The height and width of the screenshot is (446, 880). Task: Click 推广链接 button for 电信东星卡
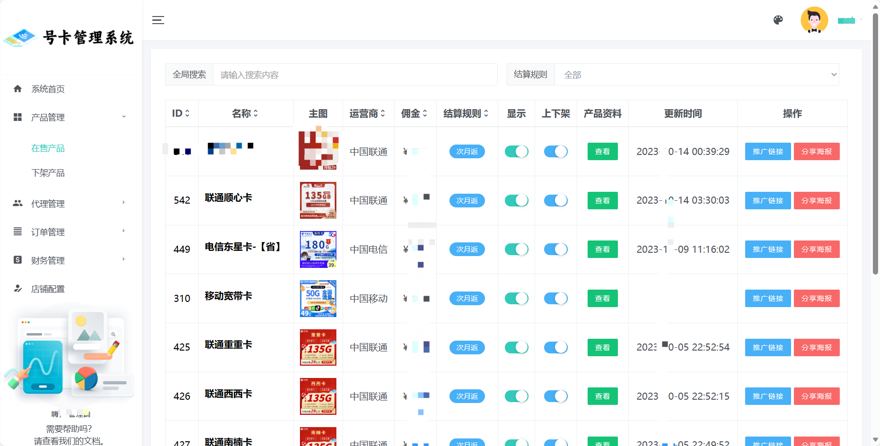point(768,249)
